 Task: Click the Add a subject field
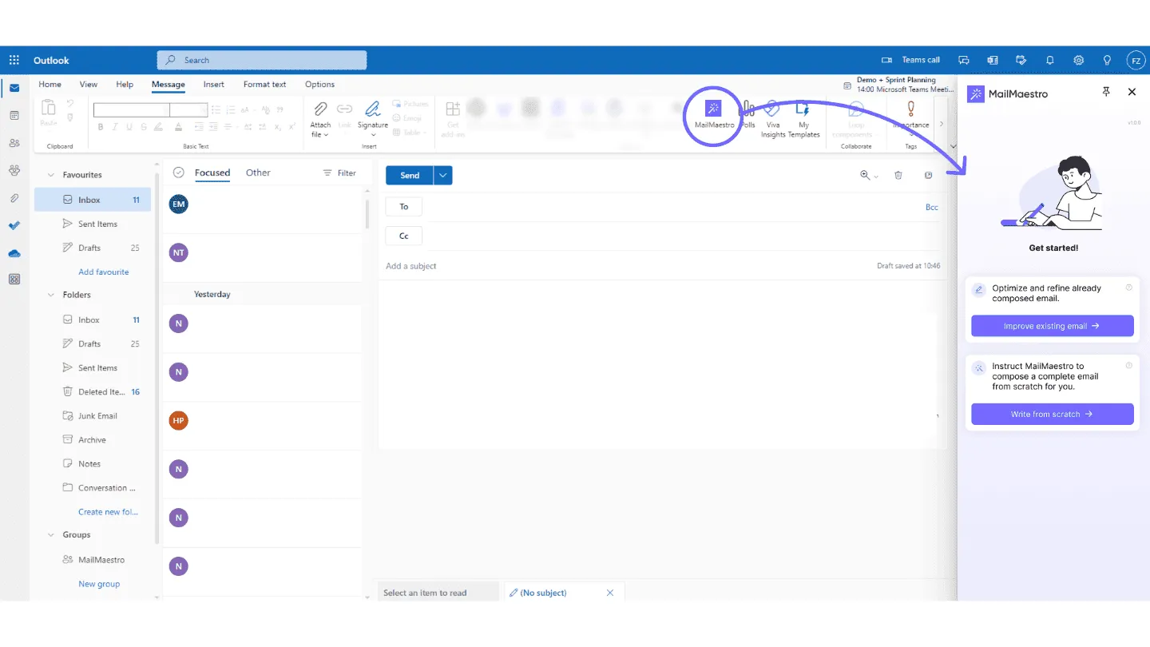click(x=559, y=266)
